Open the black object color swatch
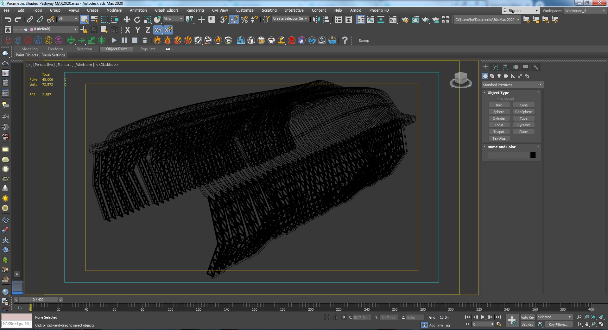The height and width of the screenshot is (330, 608). click(x=533, y=155)
